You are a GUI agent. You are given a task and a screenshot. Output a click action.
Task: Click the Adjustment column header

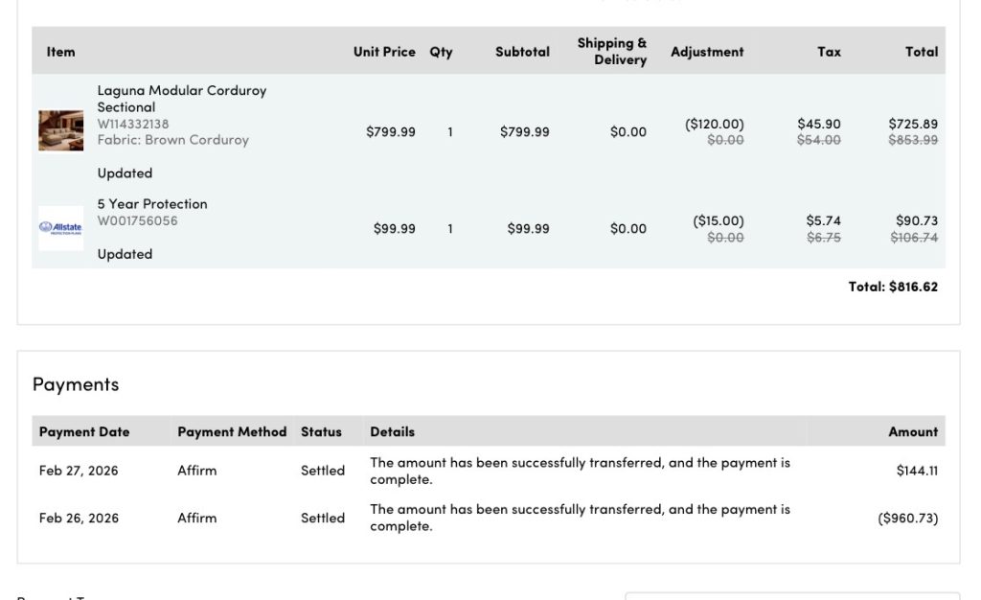point(707,52)
